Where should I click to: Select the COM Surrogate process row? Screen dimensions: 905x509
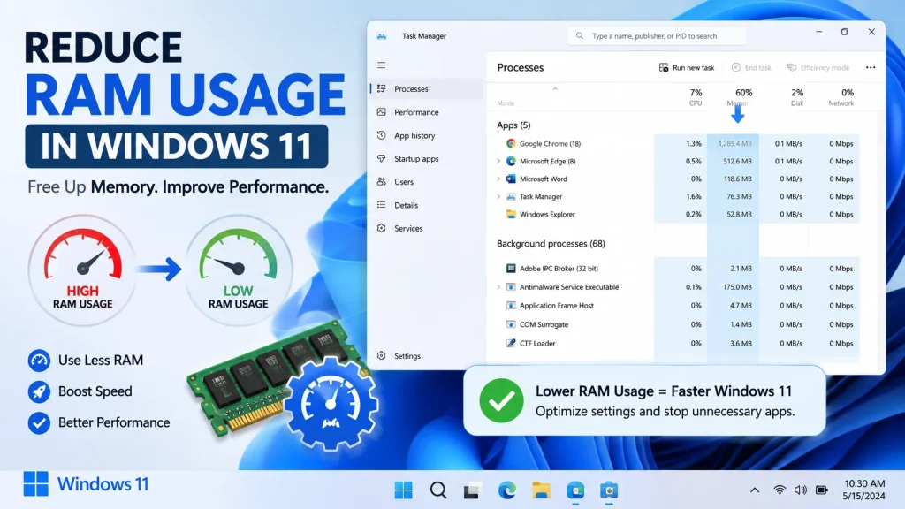pos(678,324)
